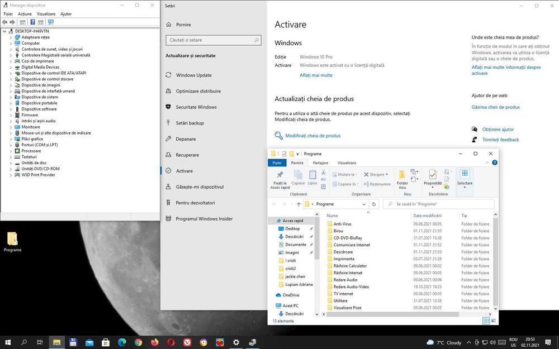Open the Ajutor menu in Manager dispozitive
559x349 pixels.
click(x=66, y=14)
